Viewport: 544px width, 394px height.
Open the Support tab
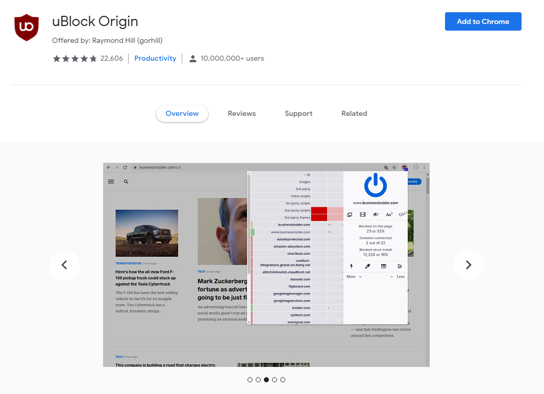point(299,113)
